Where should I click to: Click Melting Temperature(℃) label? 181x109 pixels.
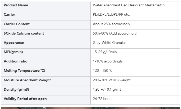click(x=24, y=70)
